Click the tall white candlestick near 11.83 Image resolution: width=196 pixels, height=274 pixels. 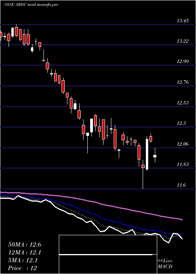point(147,154)
